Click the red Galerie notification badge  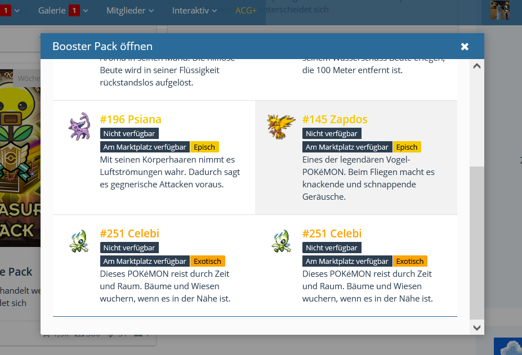pyautogui.click(x=74, y=10)
